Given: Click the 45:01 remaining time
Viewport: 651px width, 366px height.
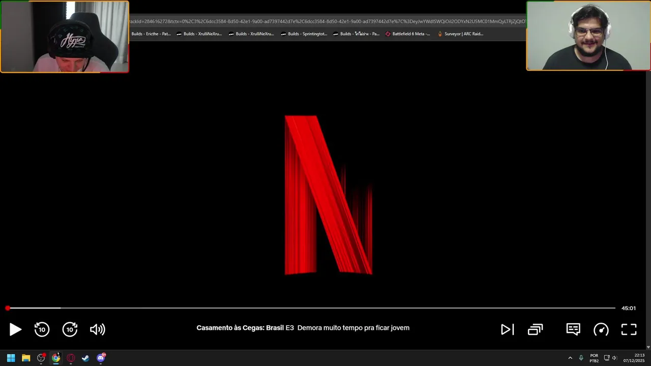Looking at the screenshot, I should [x=629, y=308].
